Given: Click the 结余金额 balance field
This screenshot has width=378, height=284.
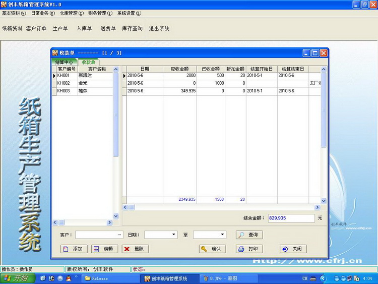Looking at the screenshot, I should [291, 218].
